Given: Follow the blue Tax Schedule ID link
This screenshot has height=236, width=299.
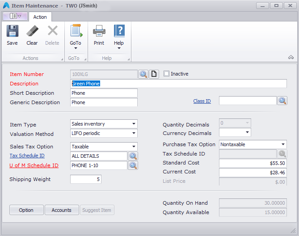Looking at the screenshot, I should point(27,156).
